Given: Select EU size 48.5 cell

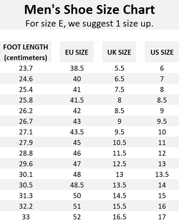Looking at the screenshot, I should 77,185.
